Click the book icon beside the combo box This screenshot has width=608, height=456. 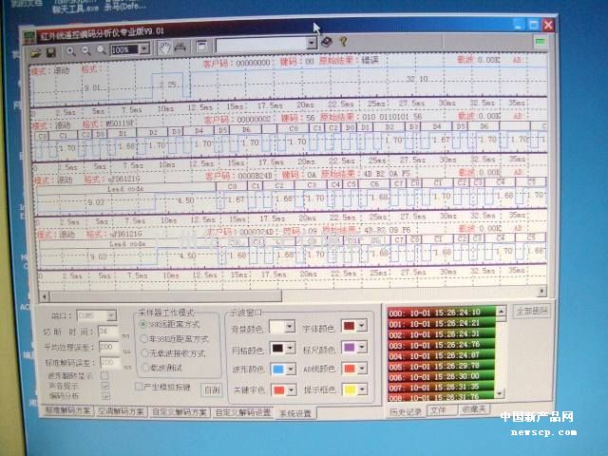tap(328, 43)
